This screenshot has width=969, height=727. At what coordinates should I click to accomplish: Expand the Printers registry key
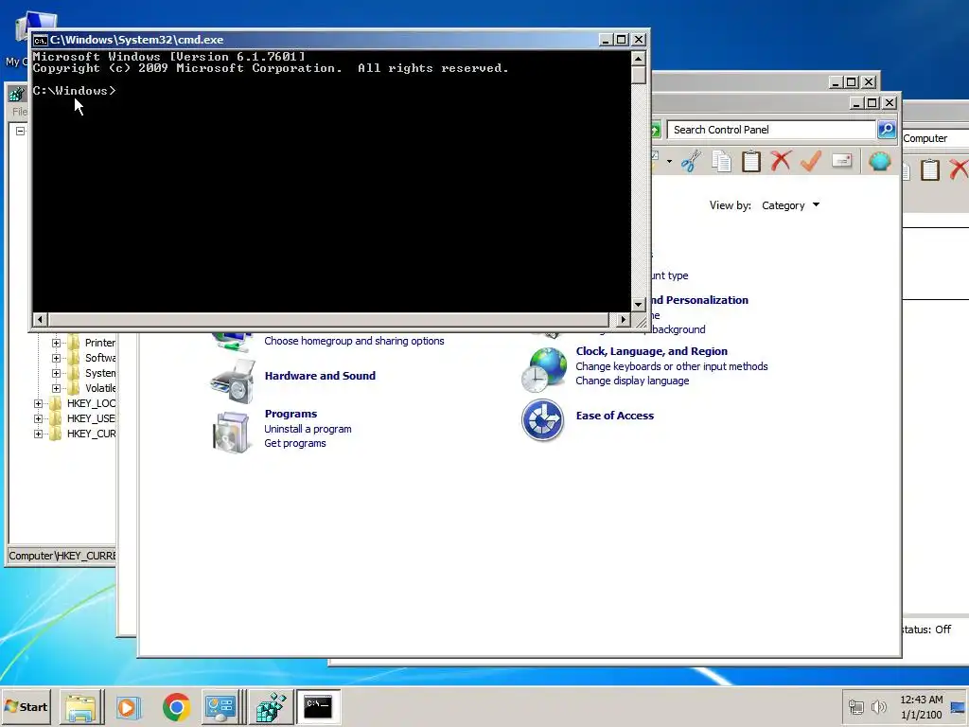[56, 343]
